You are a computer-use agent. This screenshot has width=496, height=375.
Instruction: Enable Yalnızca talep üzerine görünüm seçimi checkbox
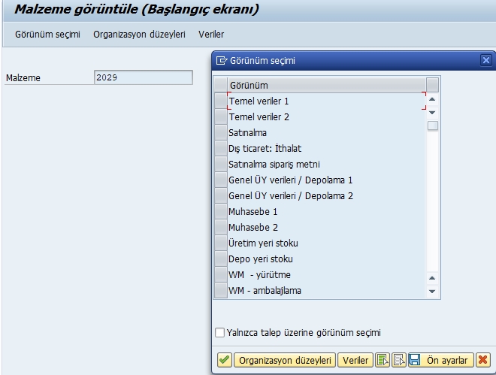[220, 332]
